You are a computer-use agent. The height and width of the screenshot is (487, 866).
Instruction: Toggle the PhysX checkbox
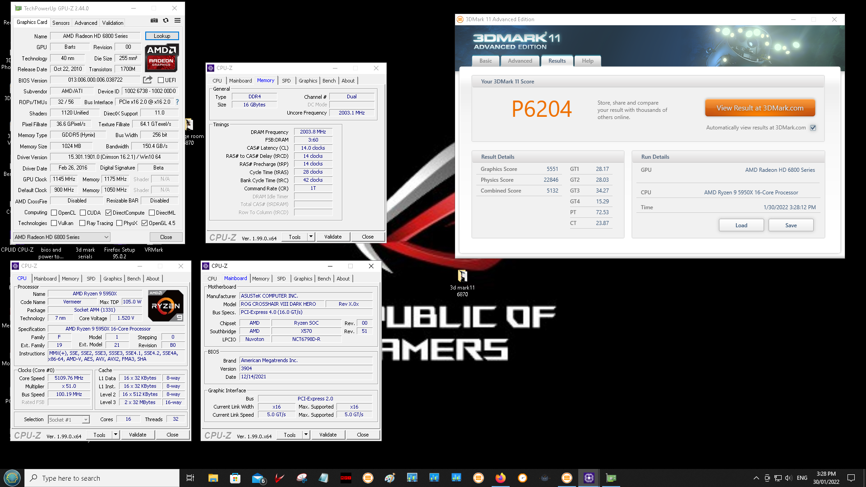(119, 223)
